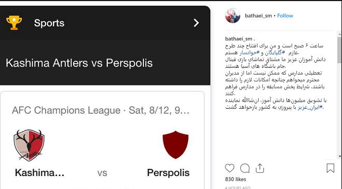Screen dimensions: 342x189
Task: Open the bathaei_sm profile picture
Action: pos(233,16)
